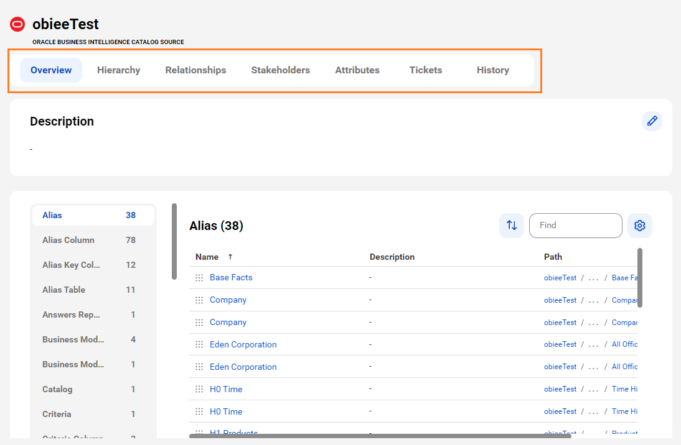Switch to the Overview tab
The height and width of the screenshot is (445, 681).
pyautogui.click(x=51, y=70)
